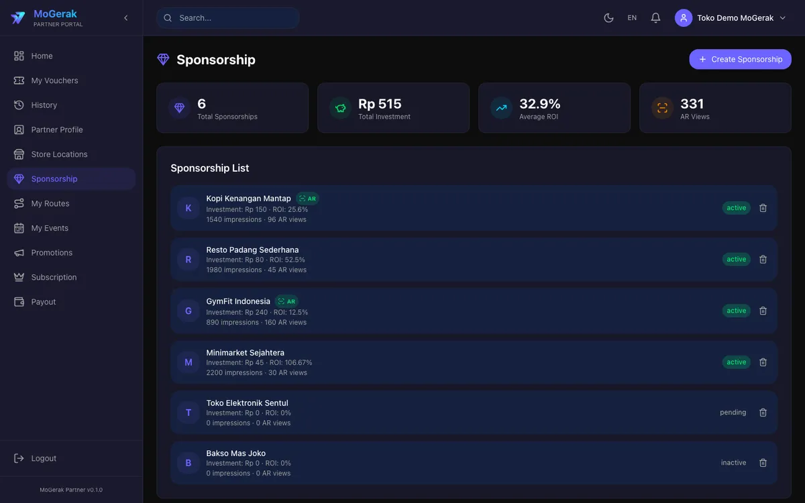Click the R avatar of Resto Padang

coord(189,260)
